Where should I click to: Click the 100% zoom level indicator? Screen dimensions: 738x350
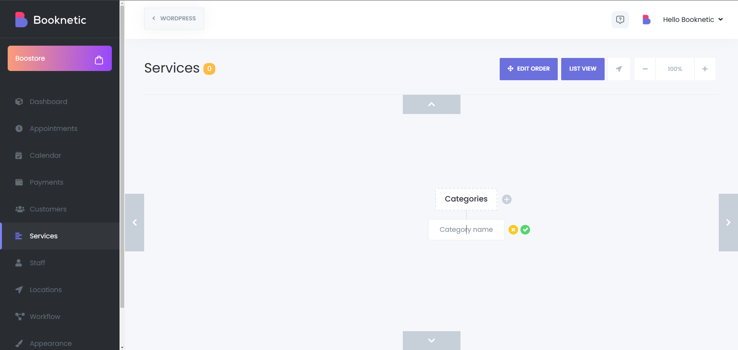click(675, 69)
